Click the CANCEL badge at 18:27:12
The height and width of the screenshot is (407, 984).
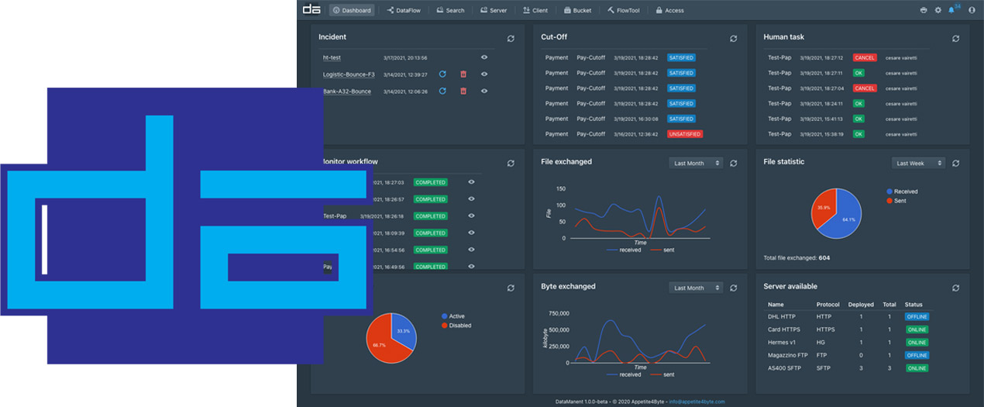865,57
